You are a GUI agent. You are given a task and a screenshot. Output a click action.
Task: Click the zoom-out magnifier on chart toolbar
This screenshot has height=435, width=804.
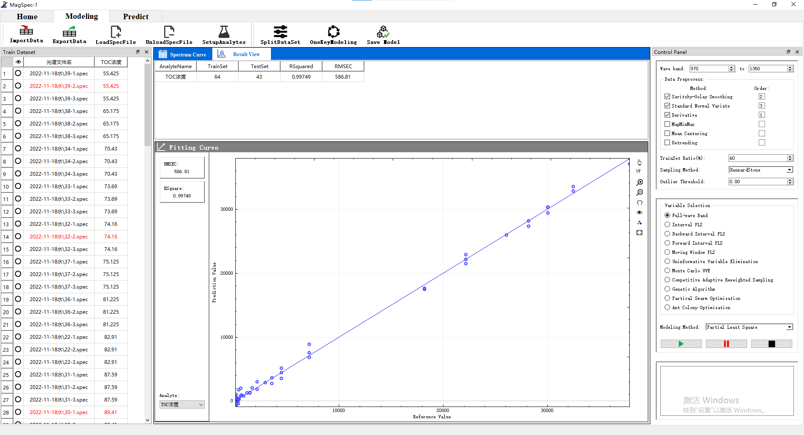click(x=639, y=192)
